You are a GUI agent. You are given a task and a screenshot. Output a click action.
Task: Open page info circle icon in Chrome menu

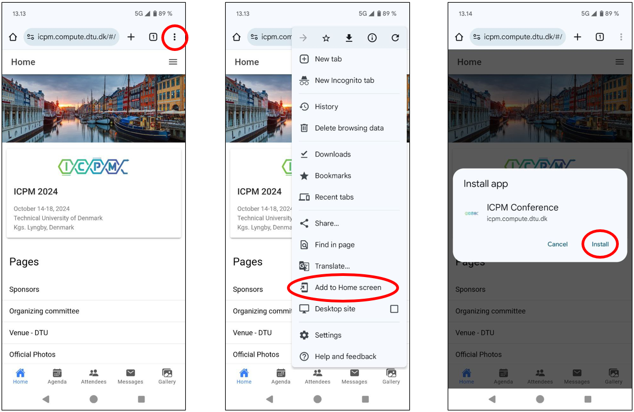coord(372,38)
